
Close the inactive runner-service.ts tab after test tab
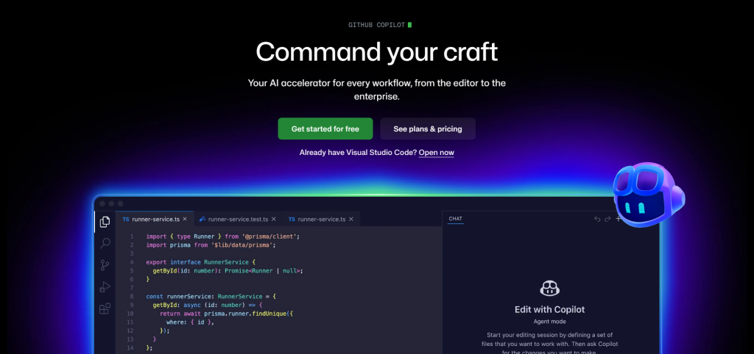tap(351, 219)
